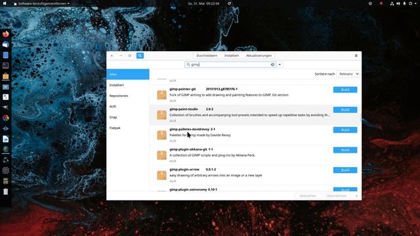Switch to the Installiert tab in the header
420x236 pixels.
pyautogui.click(x=232, y=56)
